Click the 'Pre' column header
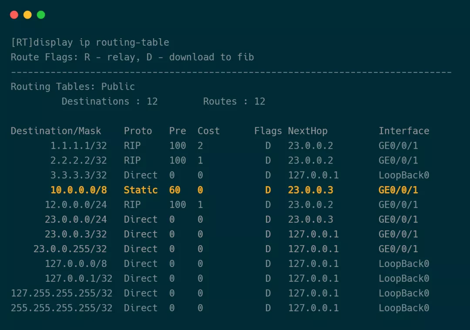This screenshot has height=330, width=470. [x=178, y=131]
